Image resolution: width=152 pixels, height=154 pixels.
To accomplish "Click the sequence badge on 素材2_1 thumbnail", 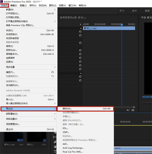I will (x=45, y=140).
